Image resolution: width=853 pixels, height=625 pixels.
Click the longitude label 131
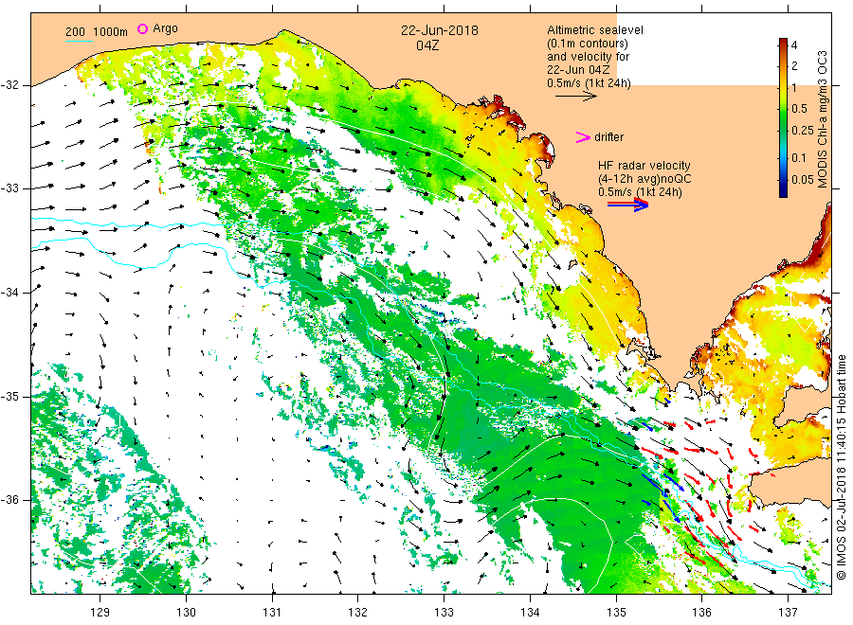tap(272, 612)
